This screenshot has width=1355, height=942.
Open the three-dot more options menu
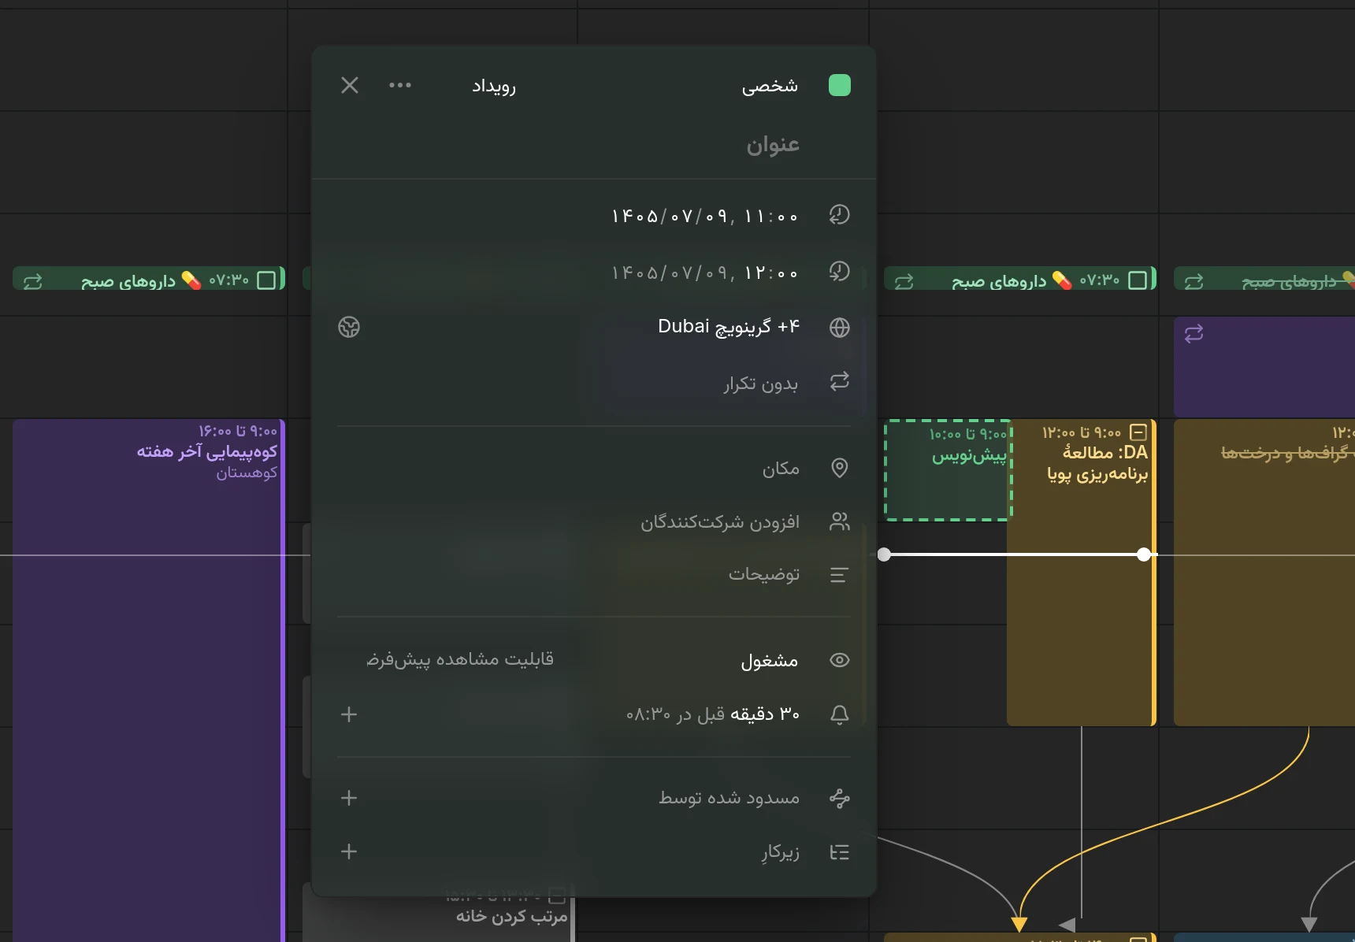click(x=400, y=85)
